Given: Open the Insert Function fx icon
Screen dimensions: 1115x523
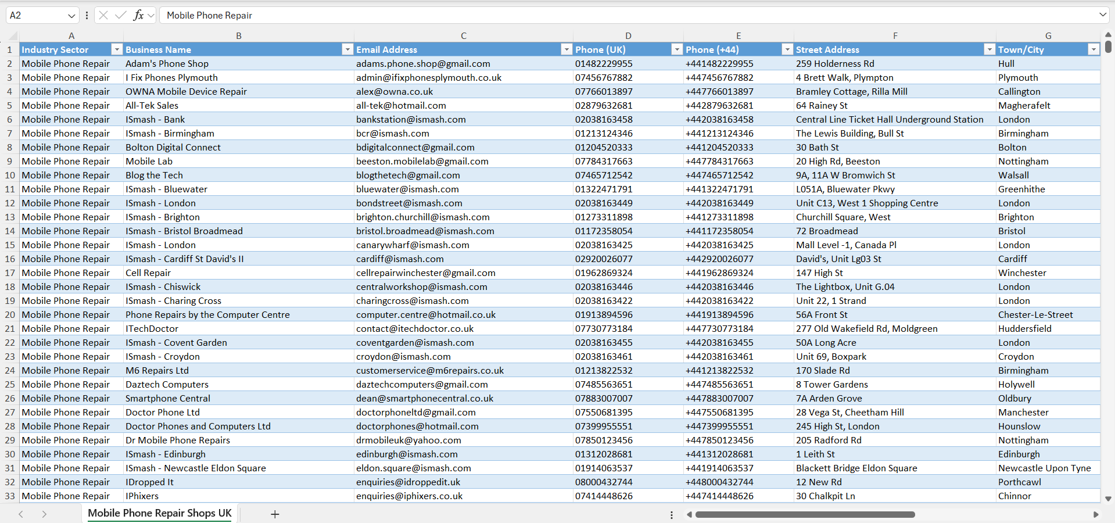Looking at the screenshot, I should 138,15.
